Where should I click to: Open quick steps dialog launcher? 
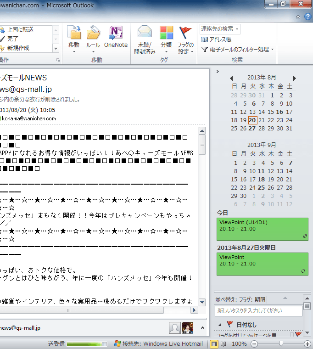pyautogui.click(x=58, y=60)
